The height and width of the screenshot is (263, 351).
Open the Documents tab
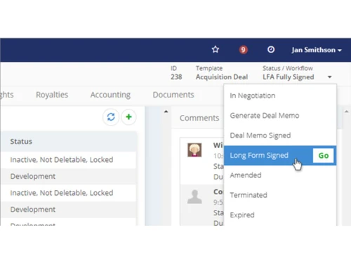tap(173, 95)
